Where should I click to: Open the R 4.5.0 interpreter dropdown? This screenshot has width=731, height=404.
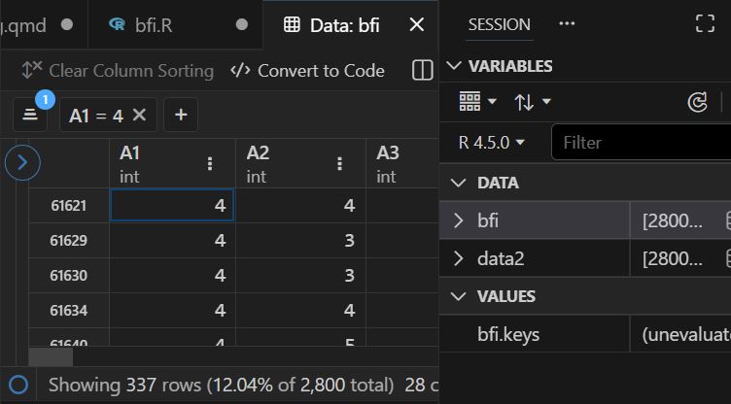pos(492,142)
